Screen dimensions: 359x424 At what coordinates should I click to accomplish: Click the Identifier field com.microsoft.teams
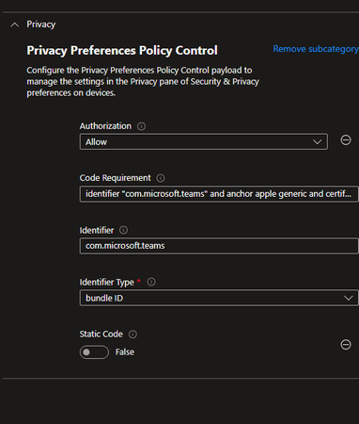(219, 246)
